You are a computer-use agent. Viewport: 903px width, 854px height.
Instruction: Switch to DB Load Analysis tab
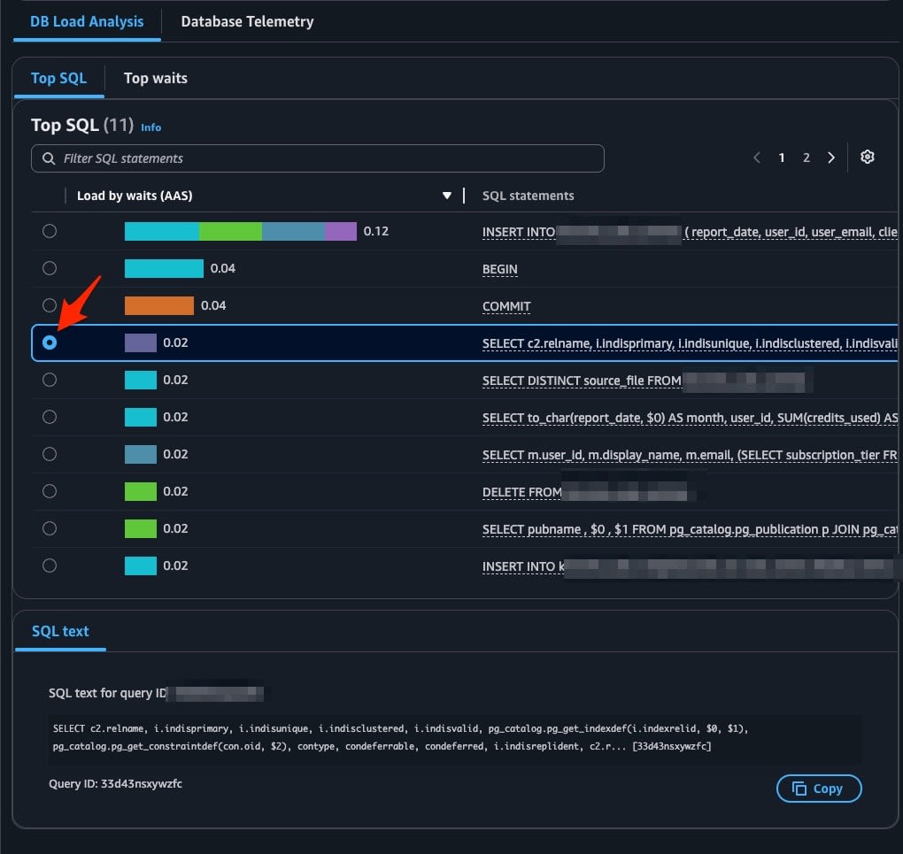pos(87,22)
